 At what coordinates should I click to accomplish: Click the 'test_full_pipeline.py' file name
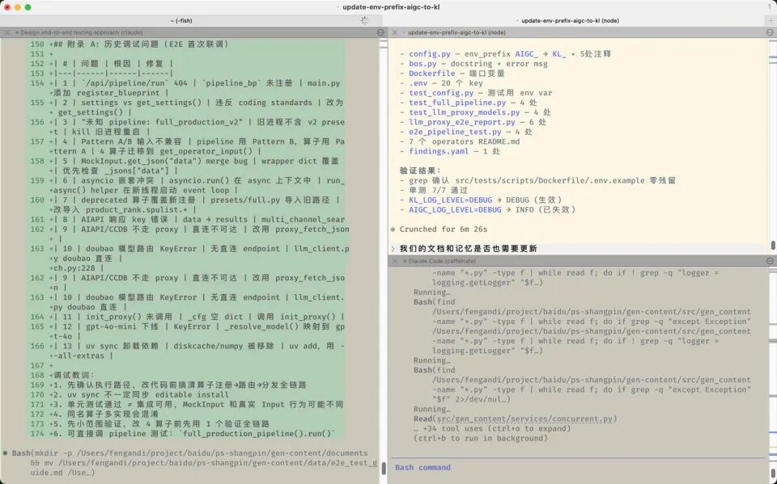point(457,103)
